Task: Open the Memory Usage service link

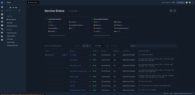Action: tap(74, 77)
